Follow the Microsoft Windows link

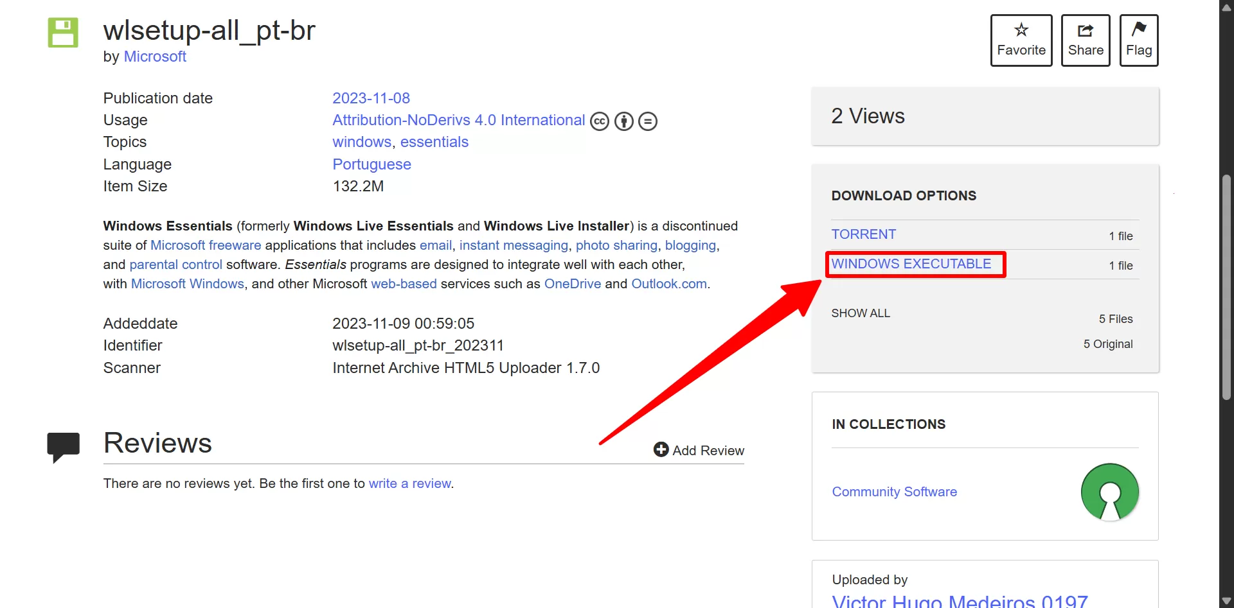188,284
